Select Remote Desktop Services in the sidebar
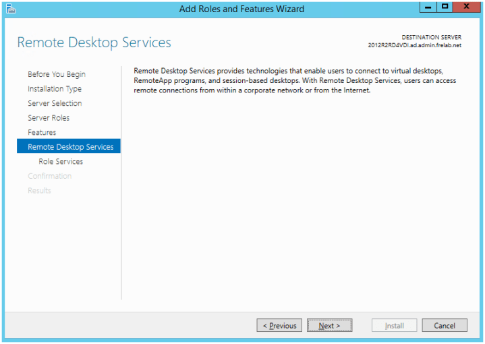The width and height of the screenshot is (485, 344). [70, 147]
